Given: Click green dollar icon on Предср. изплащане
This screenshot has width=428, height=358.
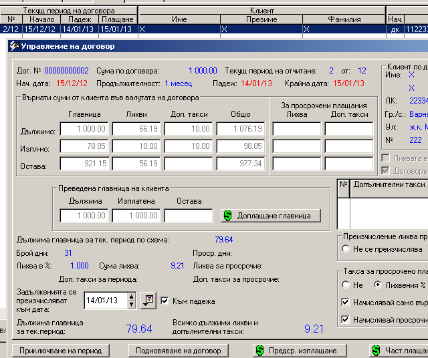Looking at the screenshot, I should [x=260, y=351].
